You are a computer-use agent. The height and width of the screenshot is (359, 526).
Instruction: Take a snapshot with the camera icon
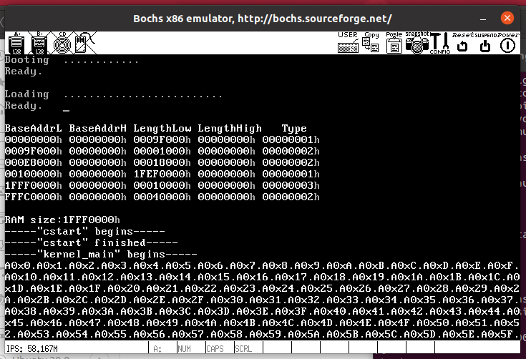pos(417,43)
